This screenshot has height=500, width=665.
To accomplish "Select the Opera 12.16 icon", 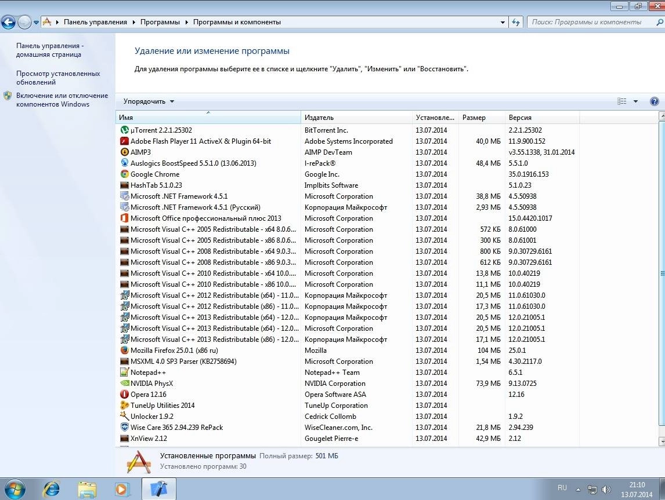I will pos(124,394).
